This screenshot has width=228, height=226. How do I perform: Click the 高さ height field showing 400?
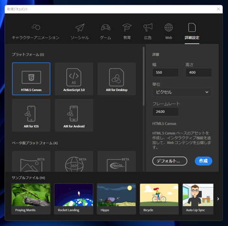[x=199, y=72]
